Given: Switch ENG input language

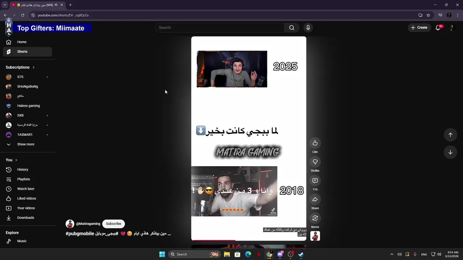Looking at the screenshot, I should coord(424,254).
